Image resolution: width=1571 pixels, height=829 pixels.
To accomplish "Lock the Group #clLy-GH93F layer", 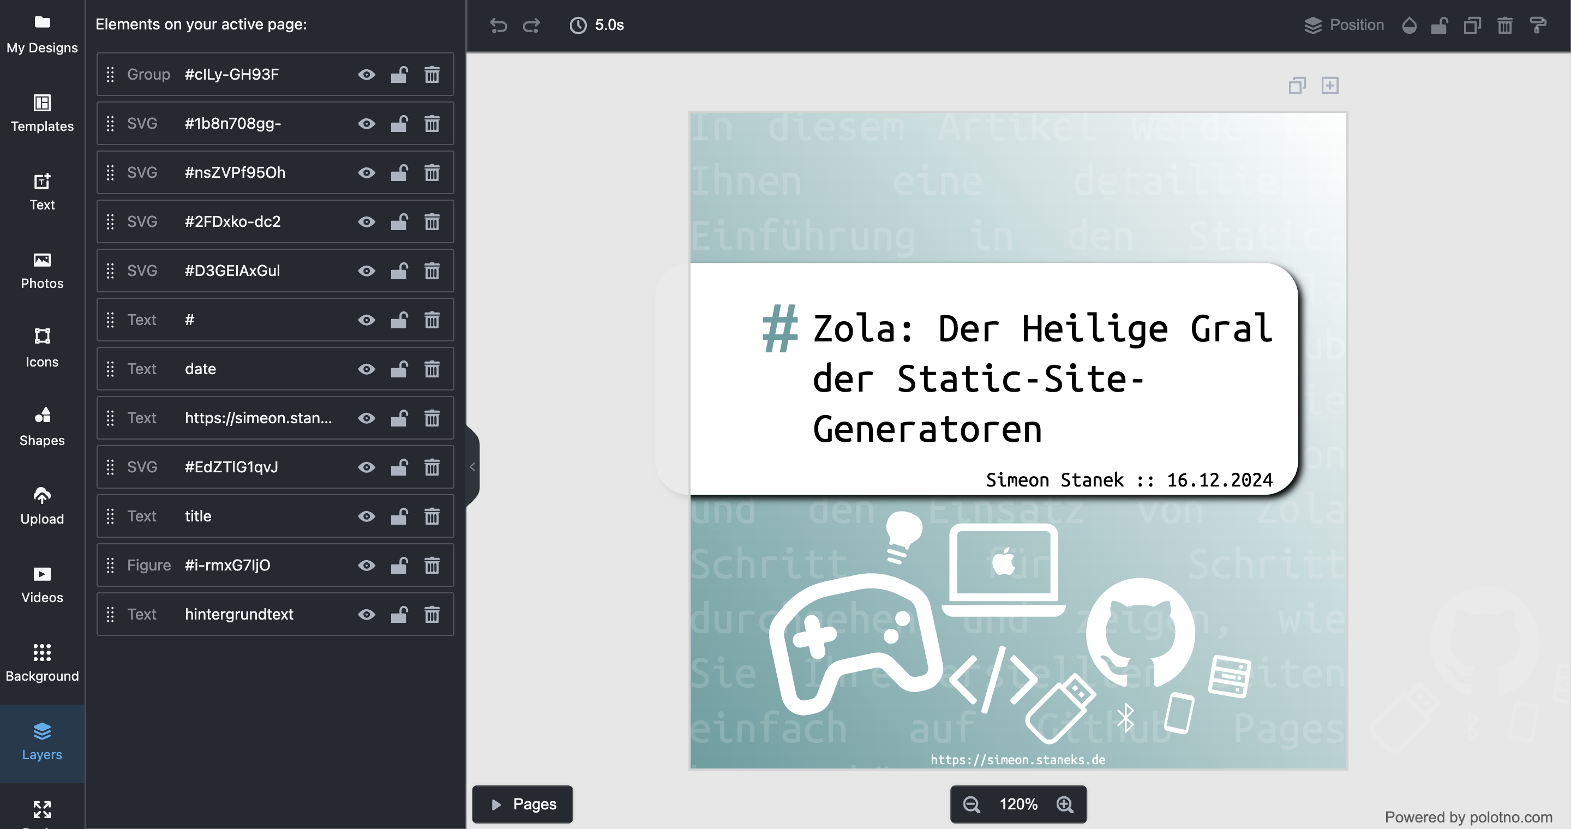I will 399,74.
